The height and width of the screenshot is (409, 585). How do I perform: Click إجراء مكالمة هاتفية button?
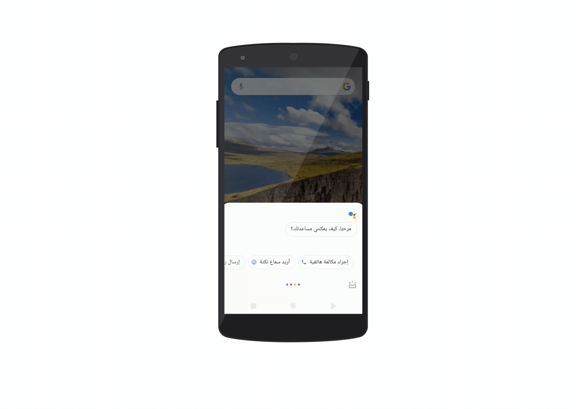[324, 261]
